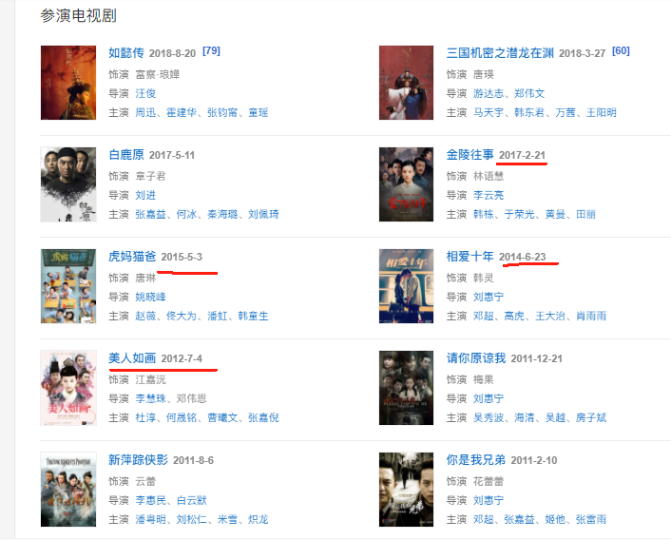Open the 金陵往事 title link
Screen dimensions: 671x540
tap(470, 154)
